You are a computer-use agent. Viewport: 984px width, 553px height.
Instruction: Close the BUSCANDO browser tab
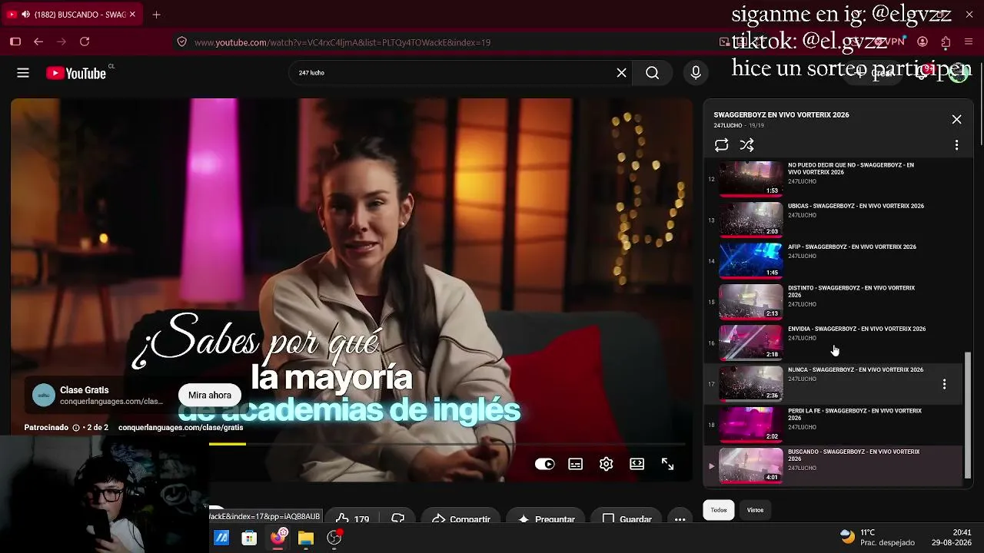132,15
